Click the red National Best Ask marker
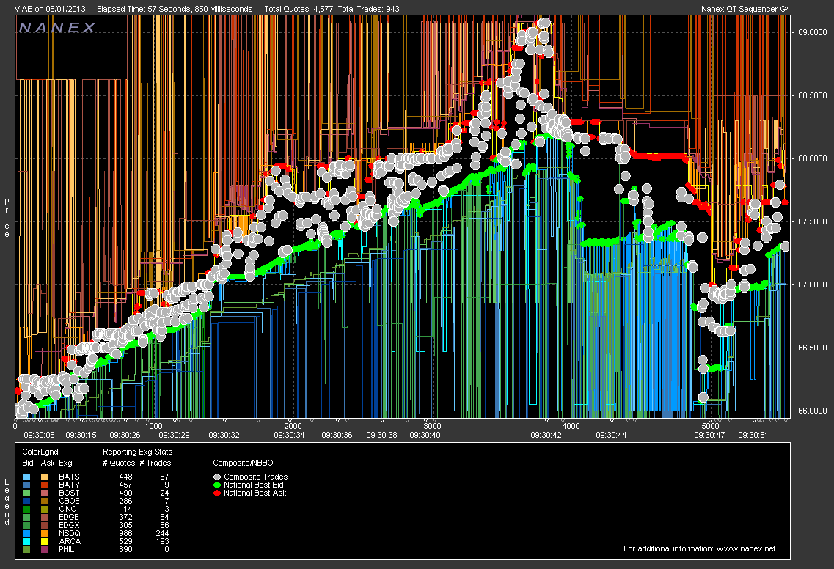The image size is (834, 569). tap(217, 493)
